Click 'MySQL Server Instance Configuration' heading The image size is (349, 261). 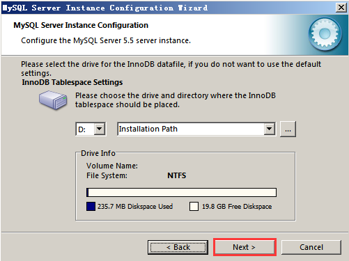click(x=81, y=25)
